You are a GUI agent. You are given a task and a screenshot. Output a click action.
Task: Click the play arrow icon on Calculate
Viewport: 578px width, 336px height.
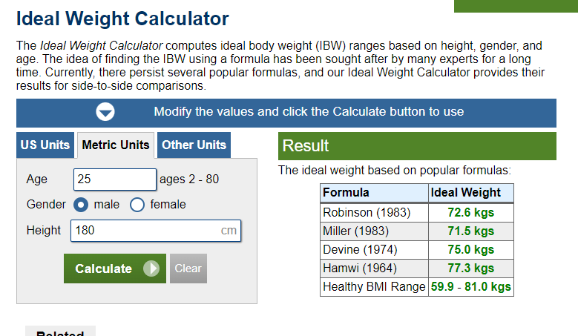[151, 269]
